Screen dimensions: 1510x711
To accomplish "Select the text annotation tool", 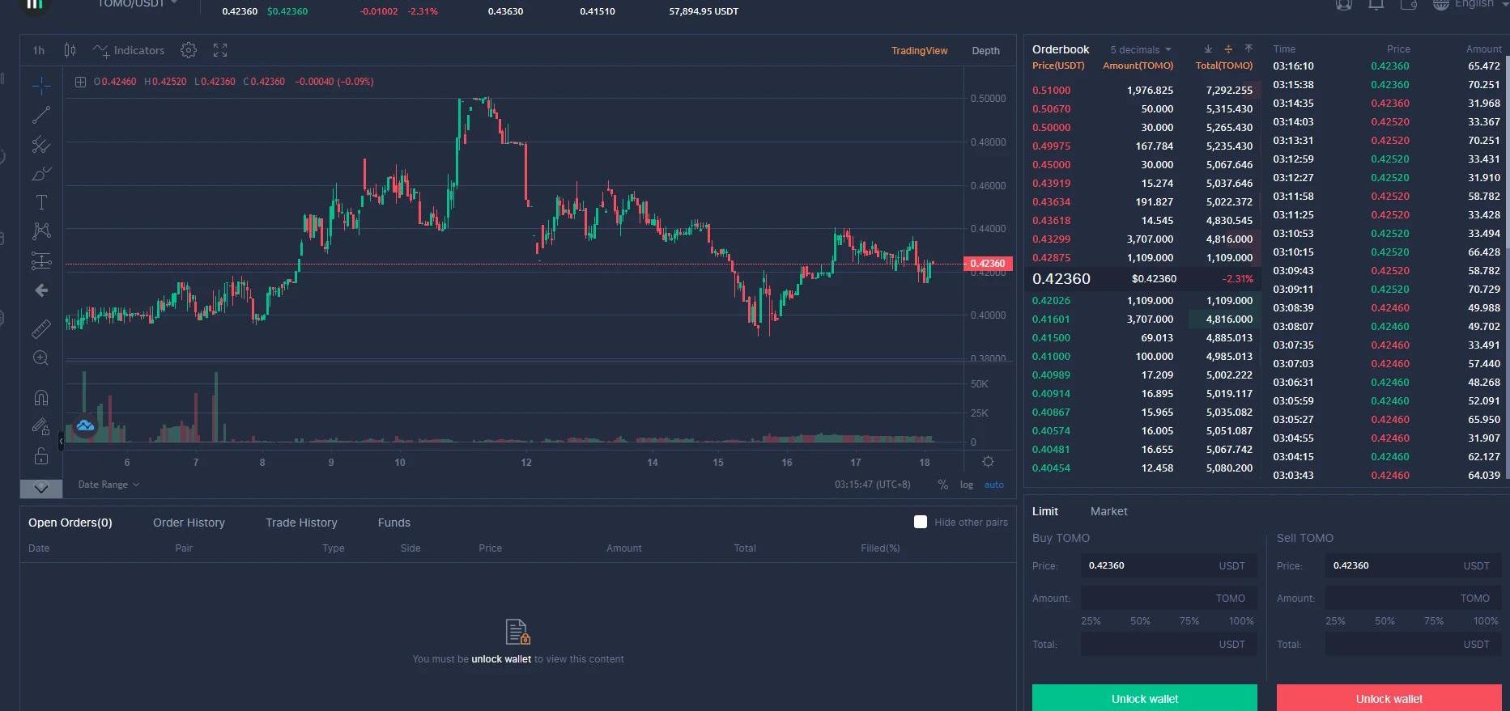I will click(x=41, y=202).
